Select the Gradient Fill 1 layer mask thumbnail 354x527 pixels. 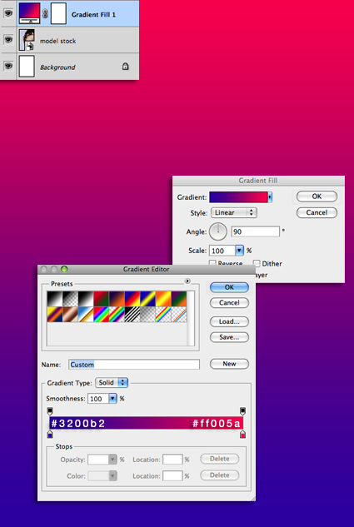point(58,14)
